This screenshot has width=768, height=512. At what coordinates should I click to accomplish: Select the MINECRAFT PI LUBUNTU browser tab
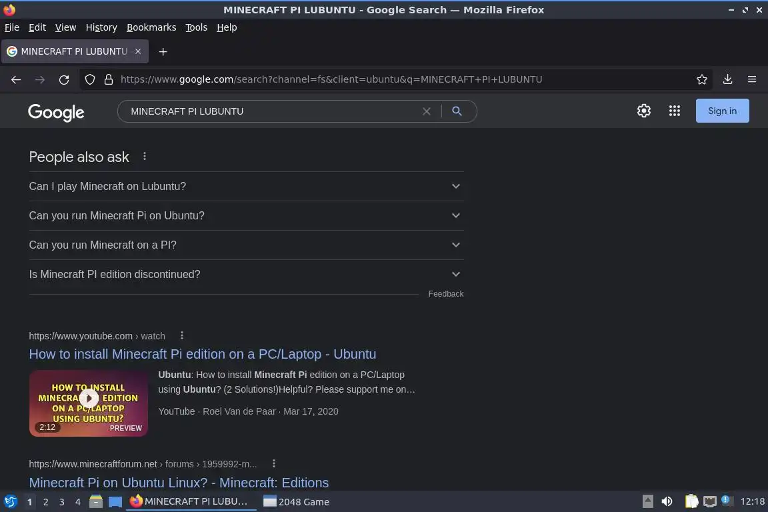75,51
